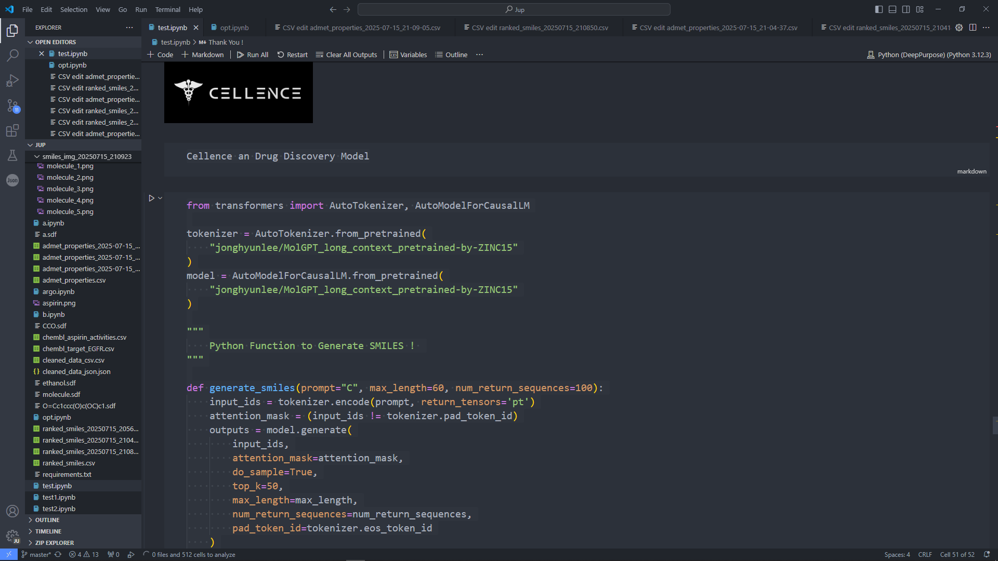The width and height of the screenshot is (998, 561).
Task: Toggle the Primary Side Bar layout button
Action: point(879,9)
